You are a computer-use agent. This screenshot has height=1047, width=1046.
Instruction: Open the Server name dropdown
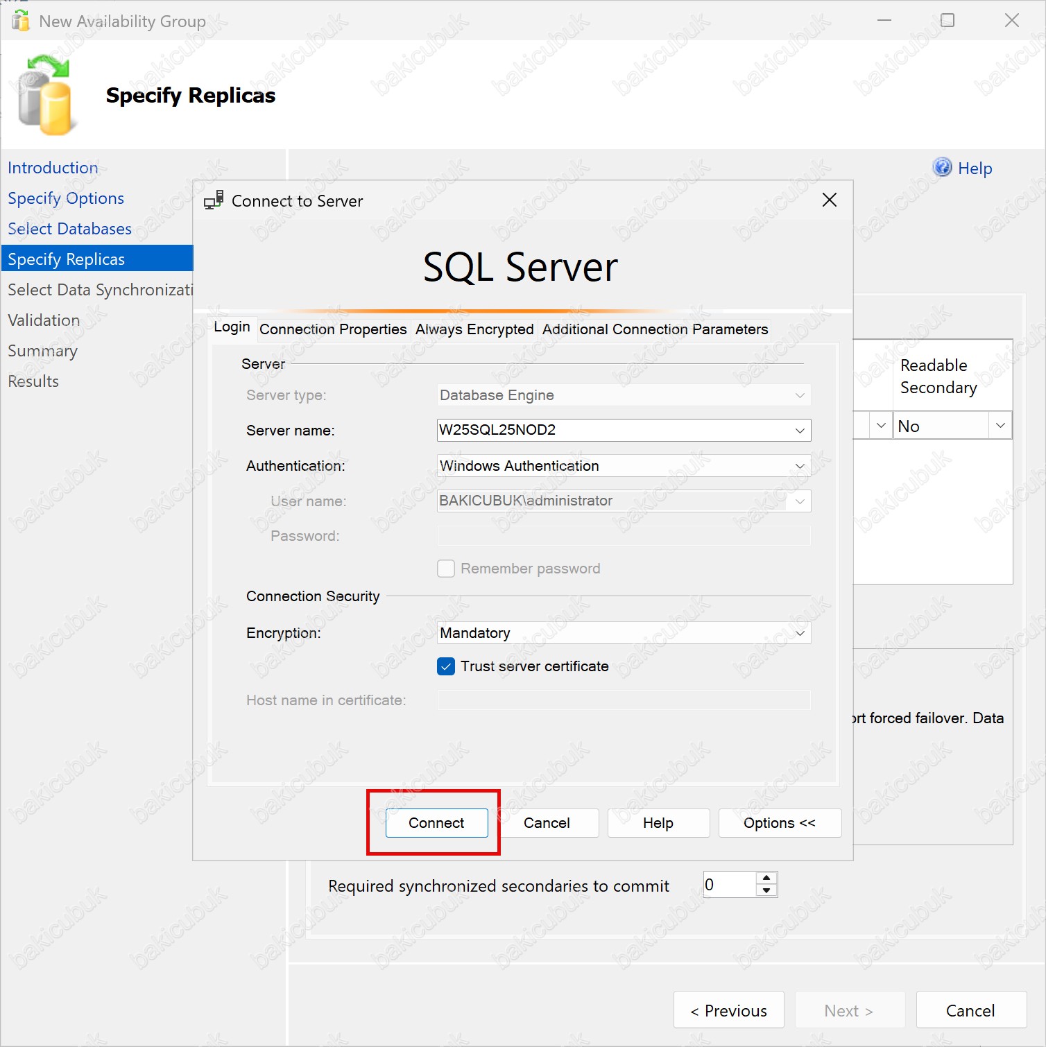[800, 431]
